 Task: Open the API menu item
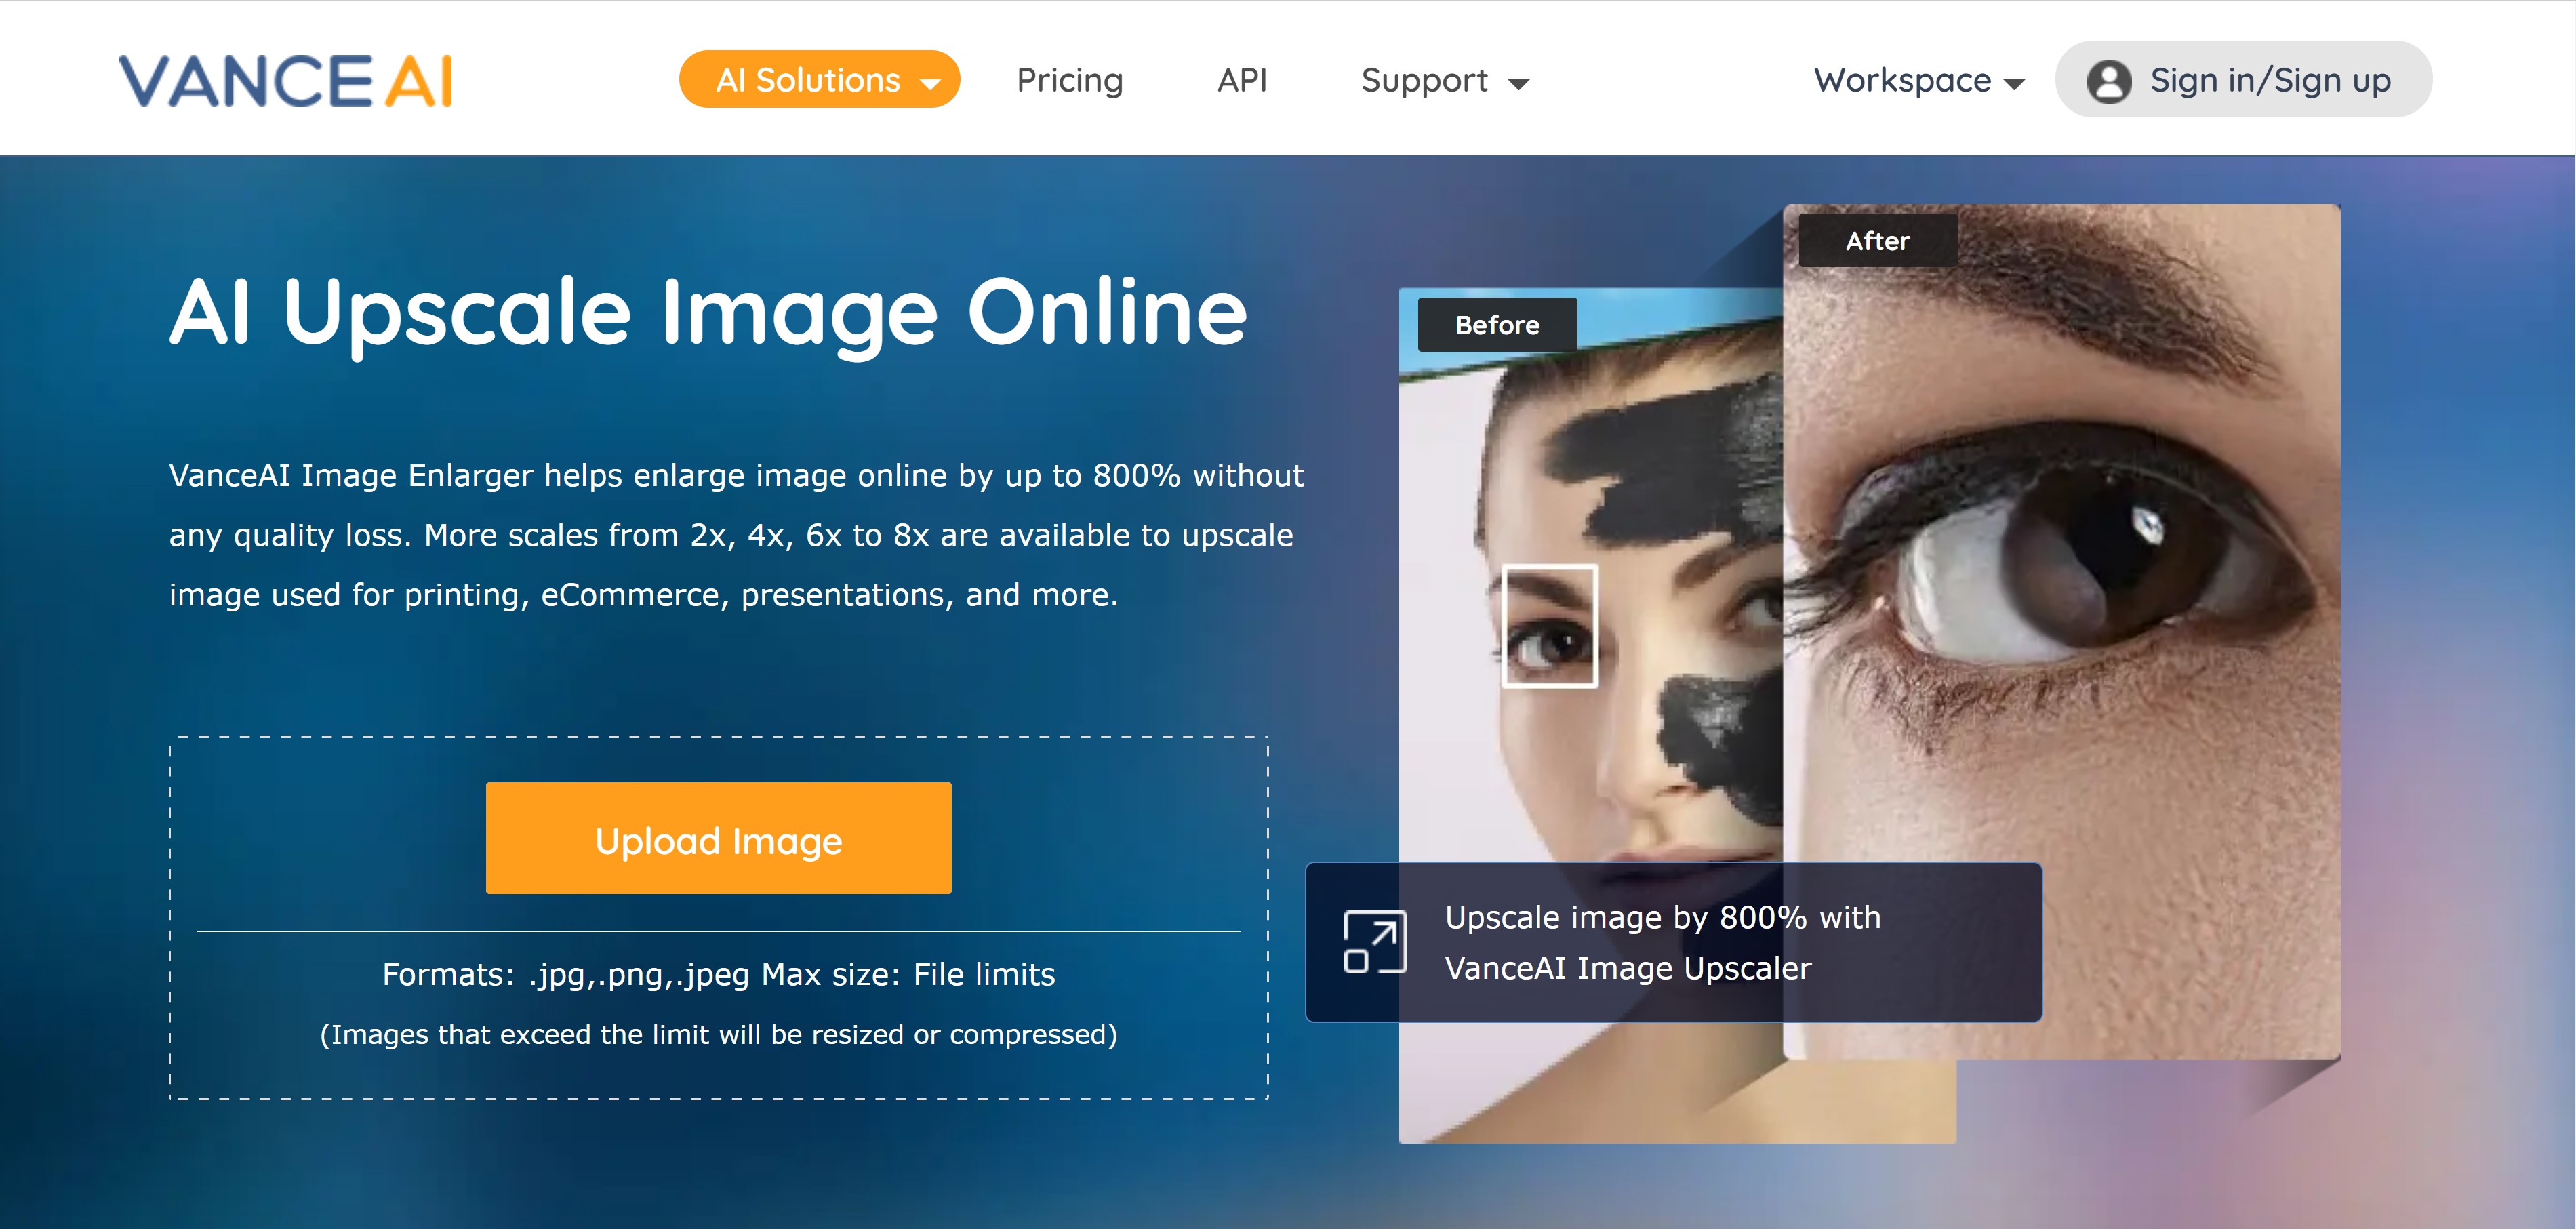coord(1242,80)
